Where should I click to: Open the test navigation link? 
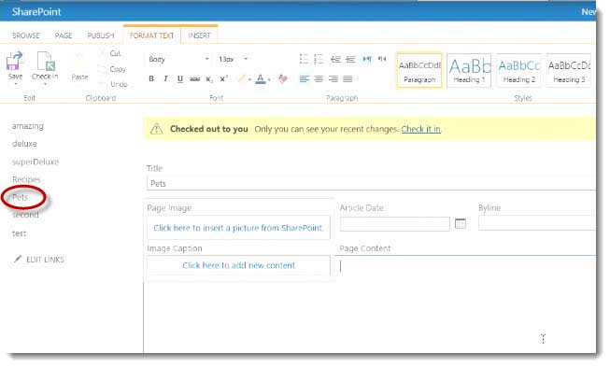[x=19, y=233]
